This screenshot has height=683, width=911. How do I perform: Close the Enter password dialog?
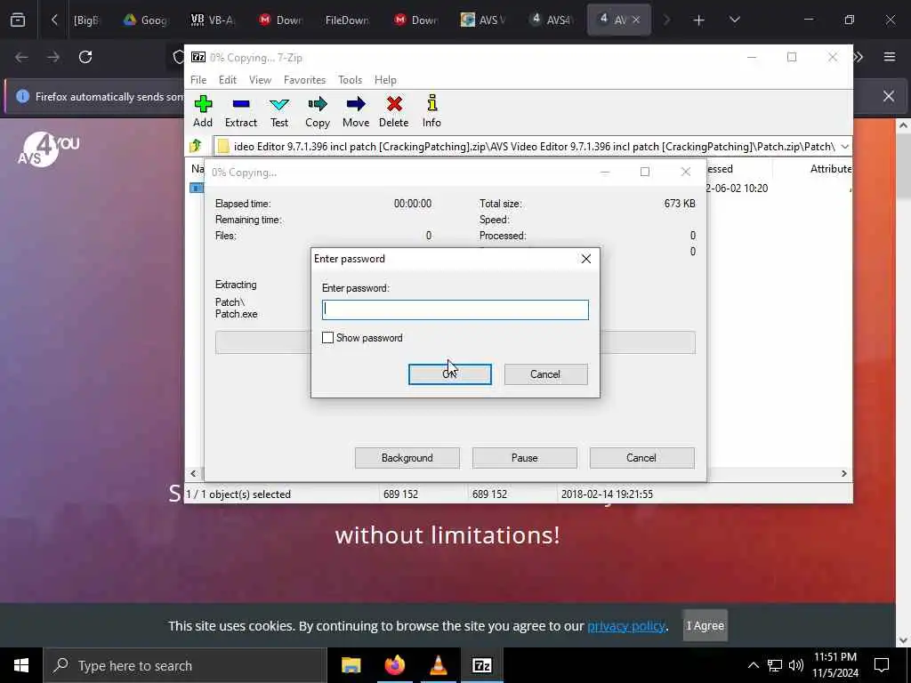click(586, 259)
